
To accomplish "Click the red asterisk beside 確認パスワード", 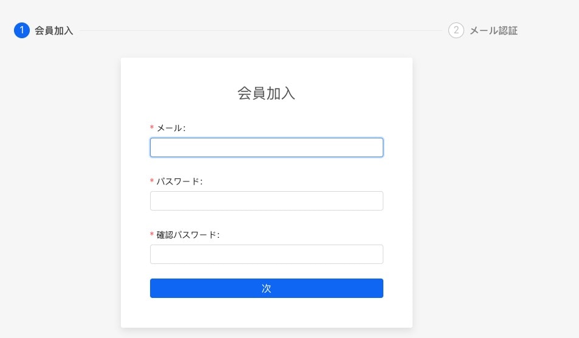I will [x=152, y=234].
